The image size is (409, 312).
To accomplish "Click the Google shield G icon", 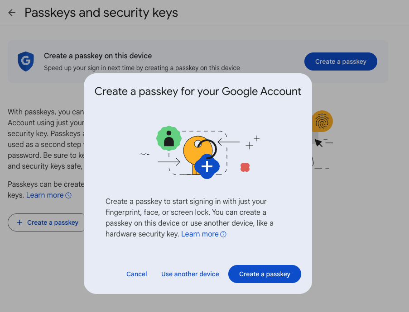I will pos(25,61).
